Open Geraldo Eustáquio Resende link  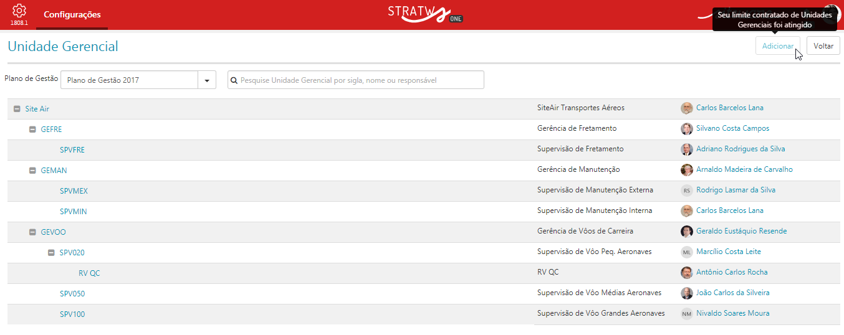[741, 231]
